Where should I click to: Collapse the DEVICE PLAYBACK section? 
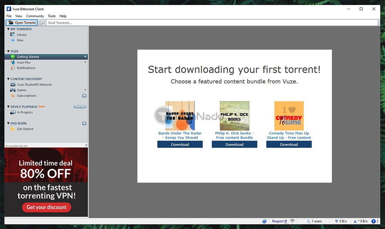(x=8, y=106)
